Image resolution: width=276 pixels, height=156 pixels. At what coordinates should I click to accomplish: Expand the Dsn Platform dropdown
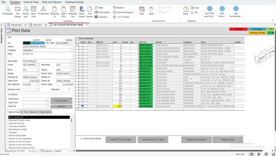38,84
